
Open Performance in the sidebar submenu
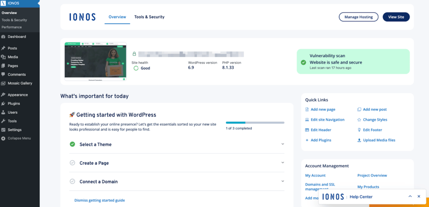coord(11,27)
